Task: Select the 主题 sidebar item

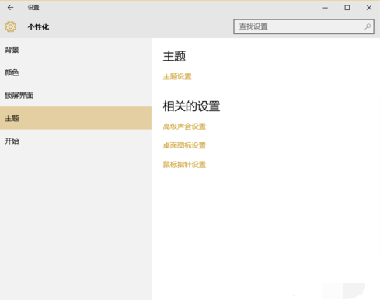Action: pyautogui.click(x=75, y=118)
